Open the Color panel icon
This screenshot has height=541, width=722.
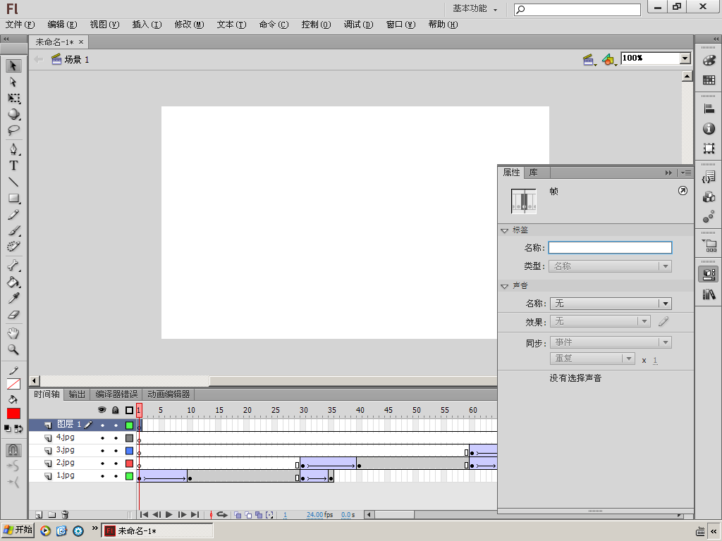(709, 61)
